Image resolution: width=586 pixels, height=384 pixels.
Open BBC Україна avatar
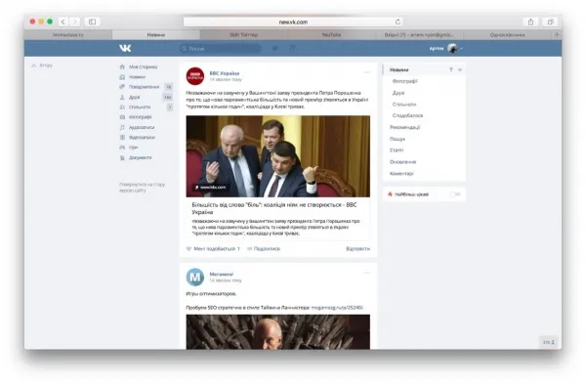195,76
